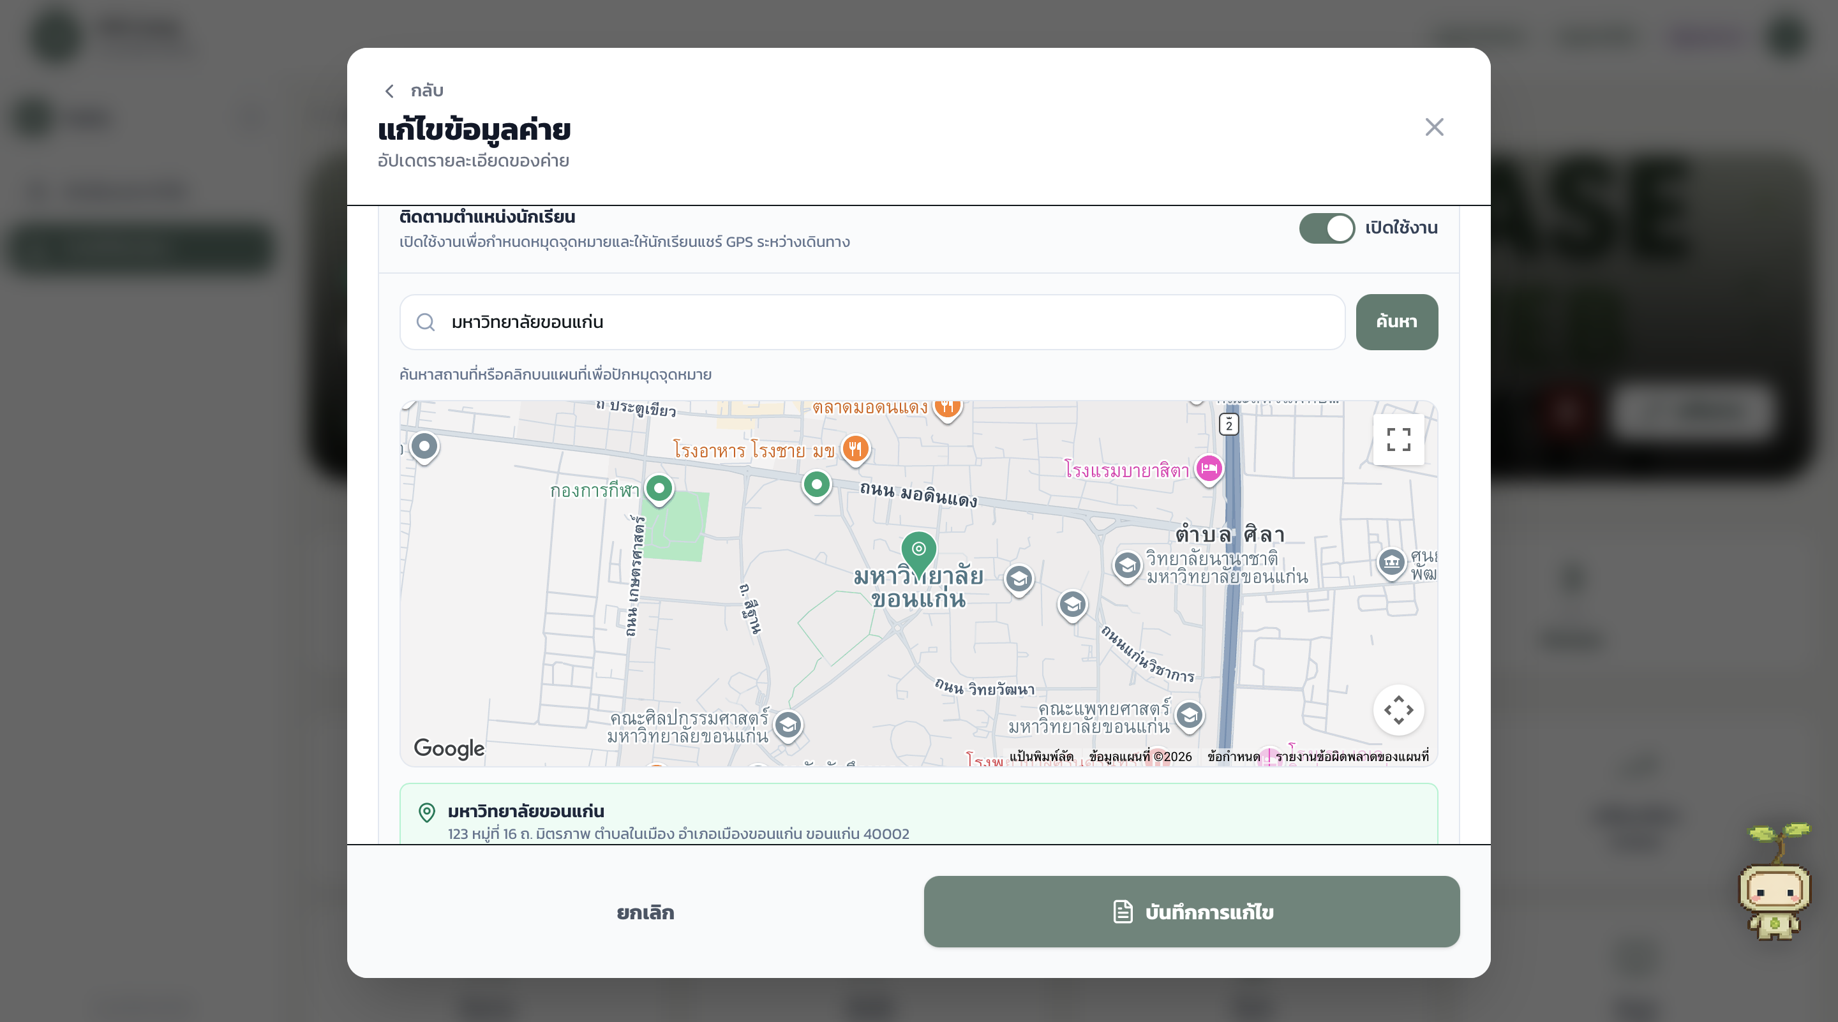
Task: Open รายงานข้อผิดพลาดของแผนที่ report link
Action: coord(1352,757)
